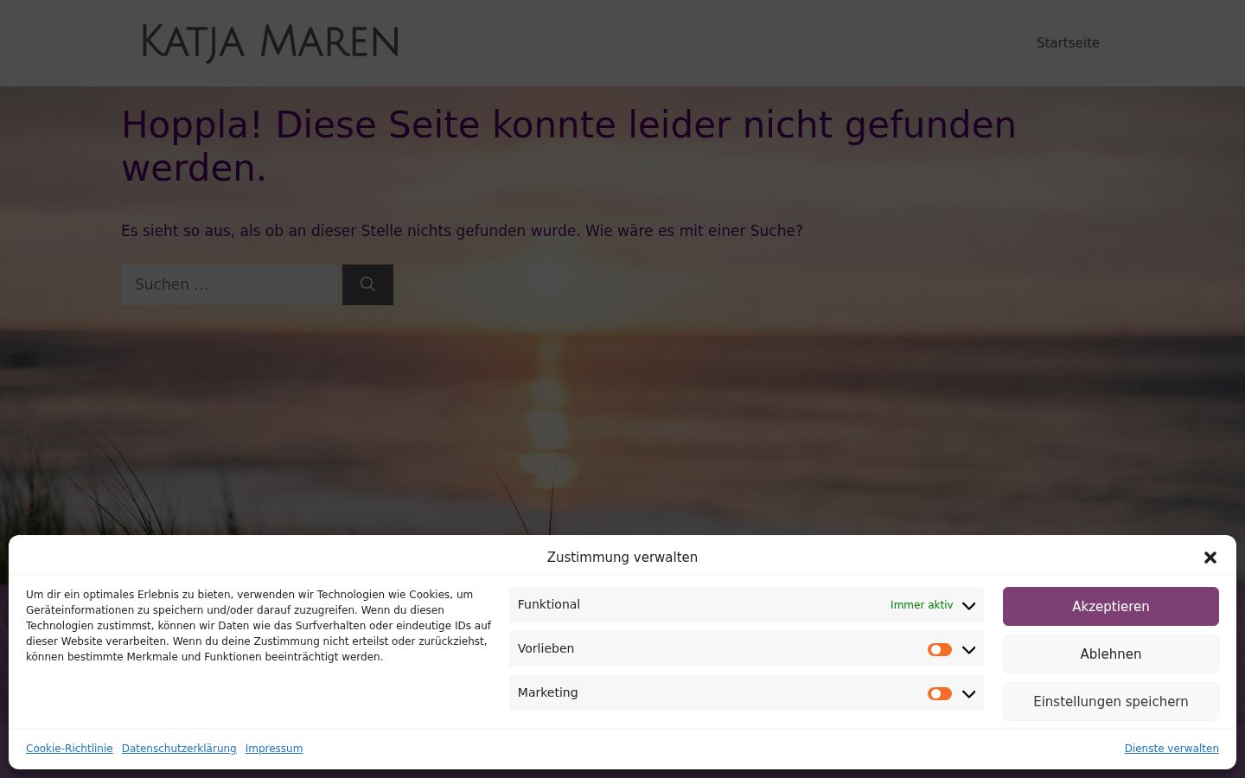Open the Startseite menu item
1245x778 pixels.
(x=1068, y=43)
